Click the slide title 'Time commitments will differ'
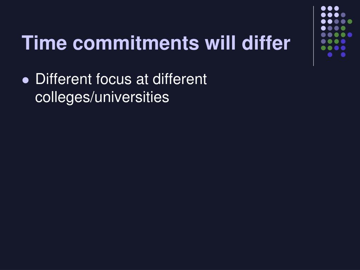Viewport: 360px width, 270px height. (x=156, y=43)
